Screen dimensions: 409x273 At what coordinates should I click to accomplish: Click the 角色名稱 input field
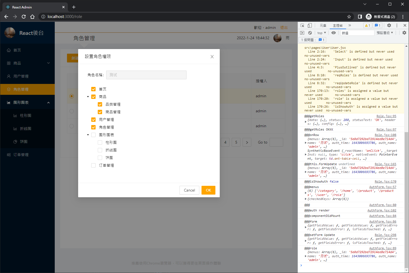(146, 75)
